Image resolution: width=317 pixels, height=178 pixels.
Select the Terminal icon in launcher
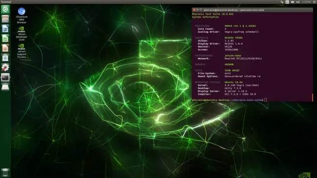pos(5,77)
